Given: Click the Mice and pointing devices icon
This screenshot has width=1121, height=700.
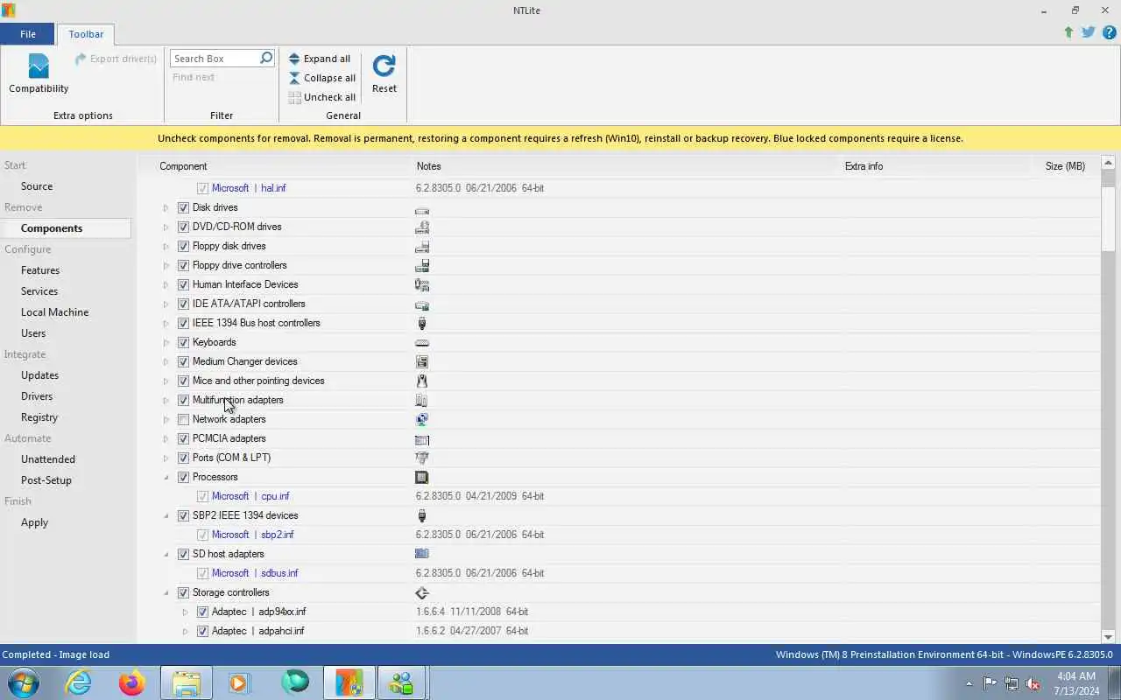Looking at the screenshot, I should (x=422, y=381).
